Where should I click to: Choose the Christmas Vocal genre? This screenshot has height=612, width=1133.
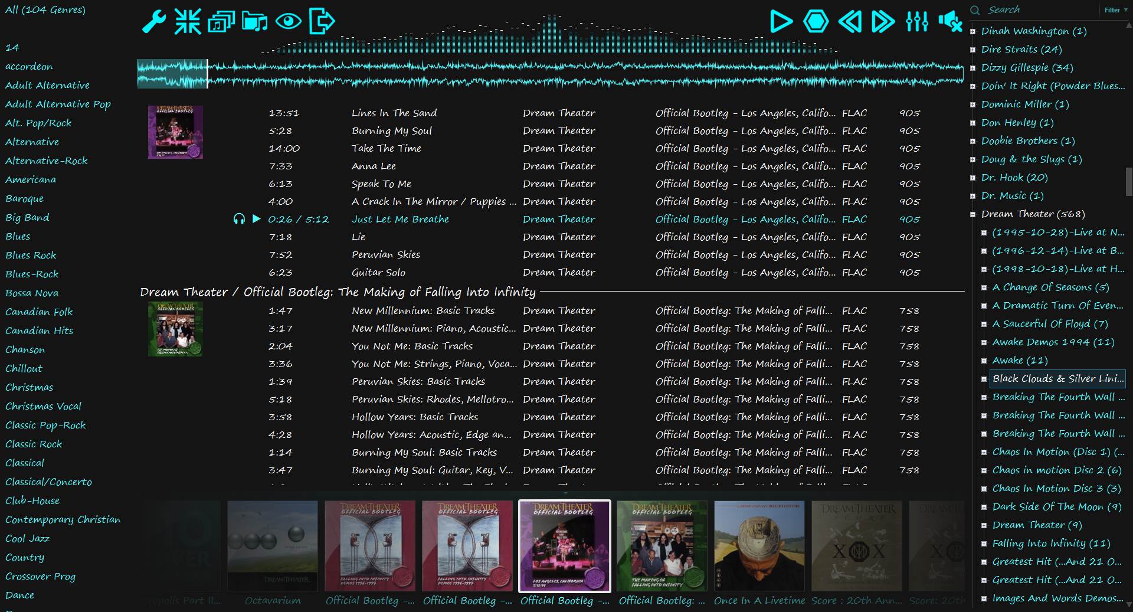point(43,407)
